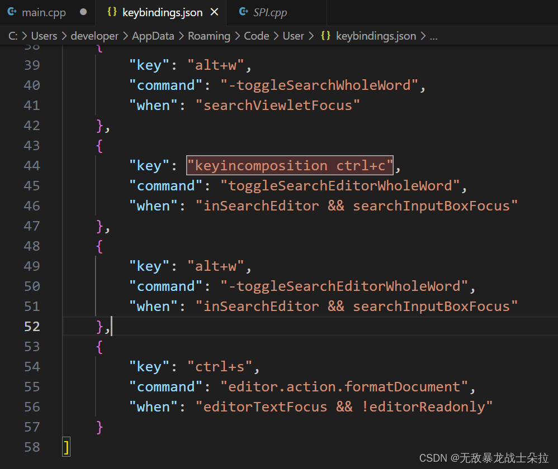The height and width of the screenshot is (469, 558).
Task: Click the JSON braces icon on keybindings tab
Action: (112, 12)
